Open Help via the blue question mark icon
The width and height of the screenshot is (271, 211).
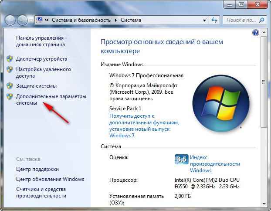point(256,33)
